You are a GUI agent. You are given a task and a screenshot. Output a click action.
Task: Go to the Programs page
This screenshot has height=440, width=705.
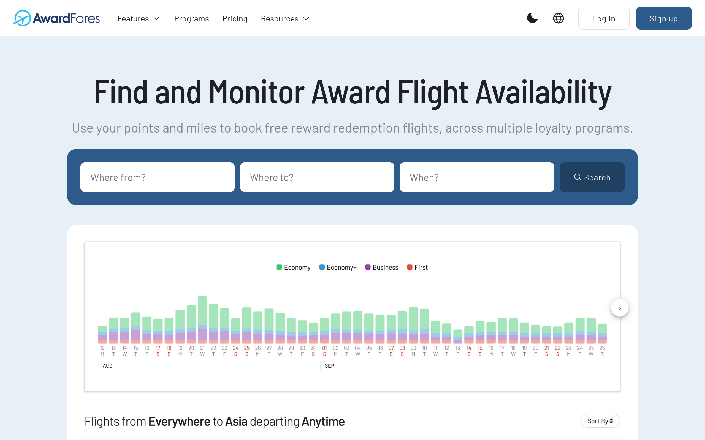point(191,19)
